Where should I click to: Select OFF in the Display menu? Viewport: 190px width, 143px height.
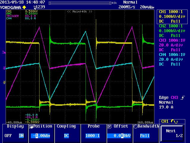(x=8, y=136)
